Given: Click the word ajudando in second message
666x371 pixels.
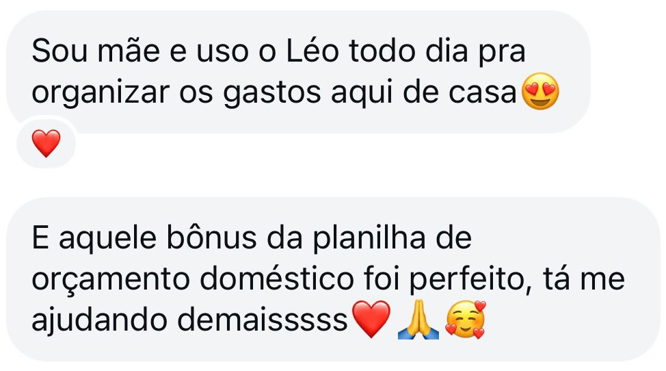Looking at the screenshot, I should (x=99, y=322).
